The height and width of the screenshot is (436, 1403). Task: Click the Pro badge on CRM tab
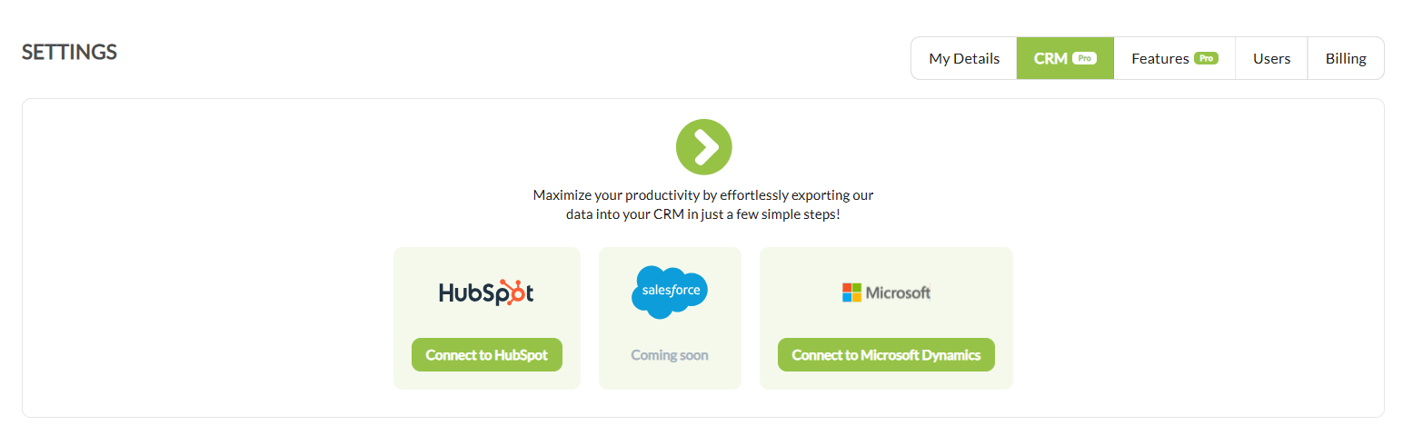coord(1084,58)
